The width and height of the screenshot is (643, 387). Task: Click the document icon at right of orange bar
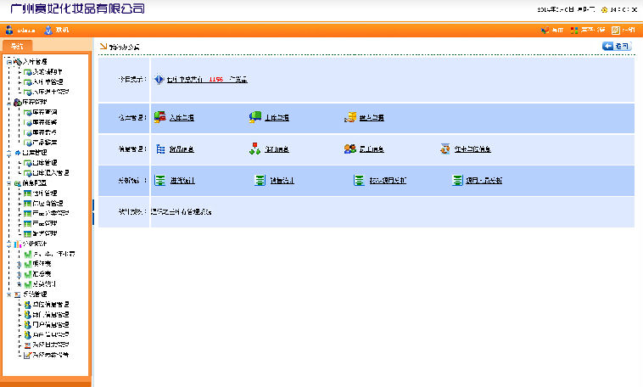(x=616, y=30)
